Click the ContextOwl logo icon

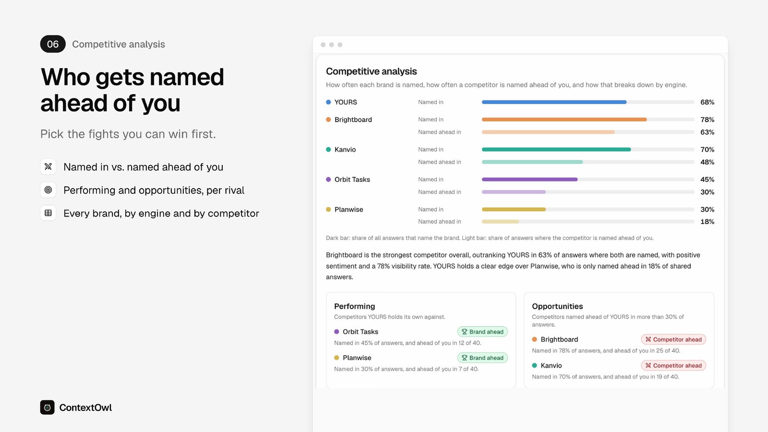pos(47,408)
